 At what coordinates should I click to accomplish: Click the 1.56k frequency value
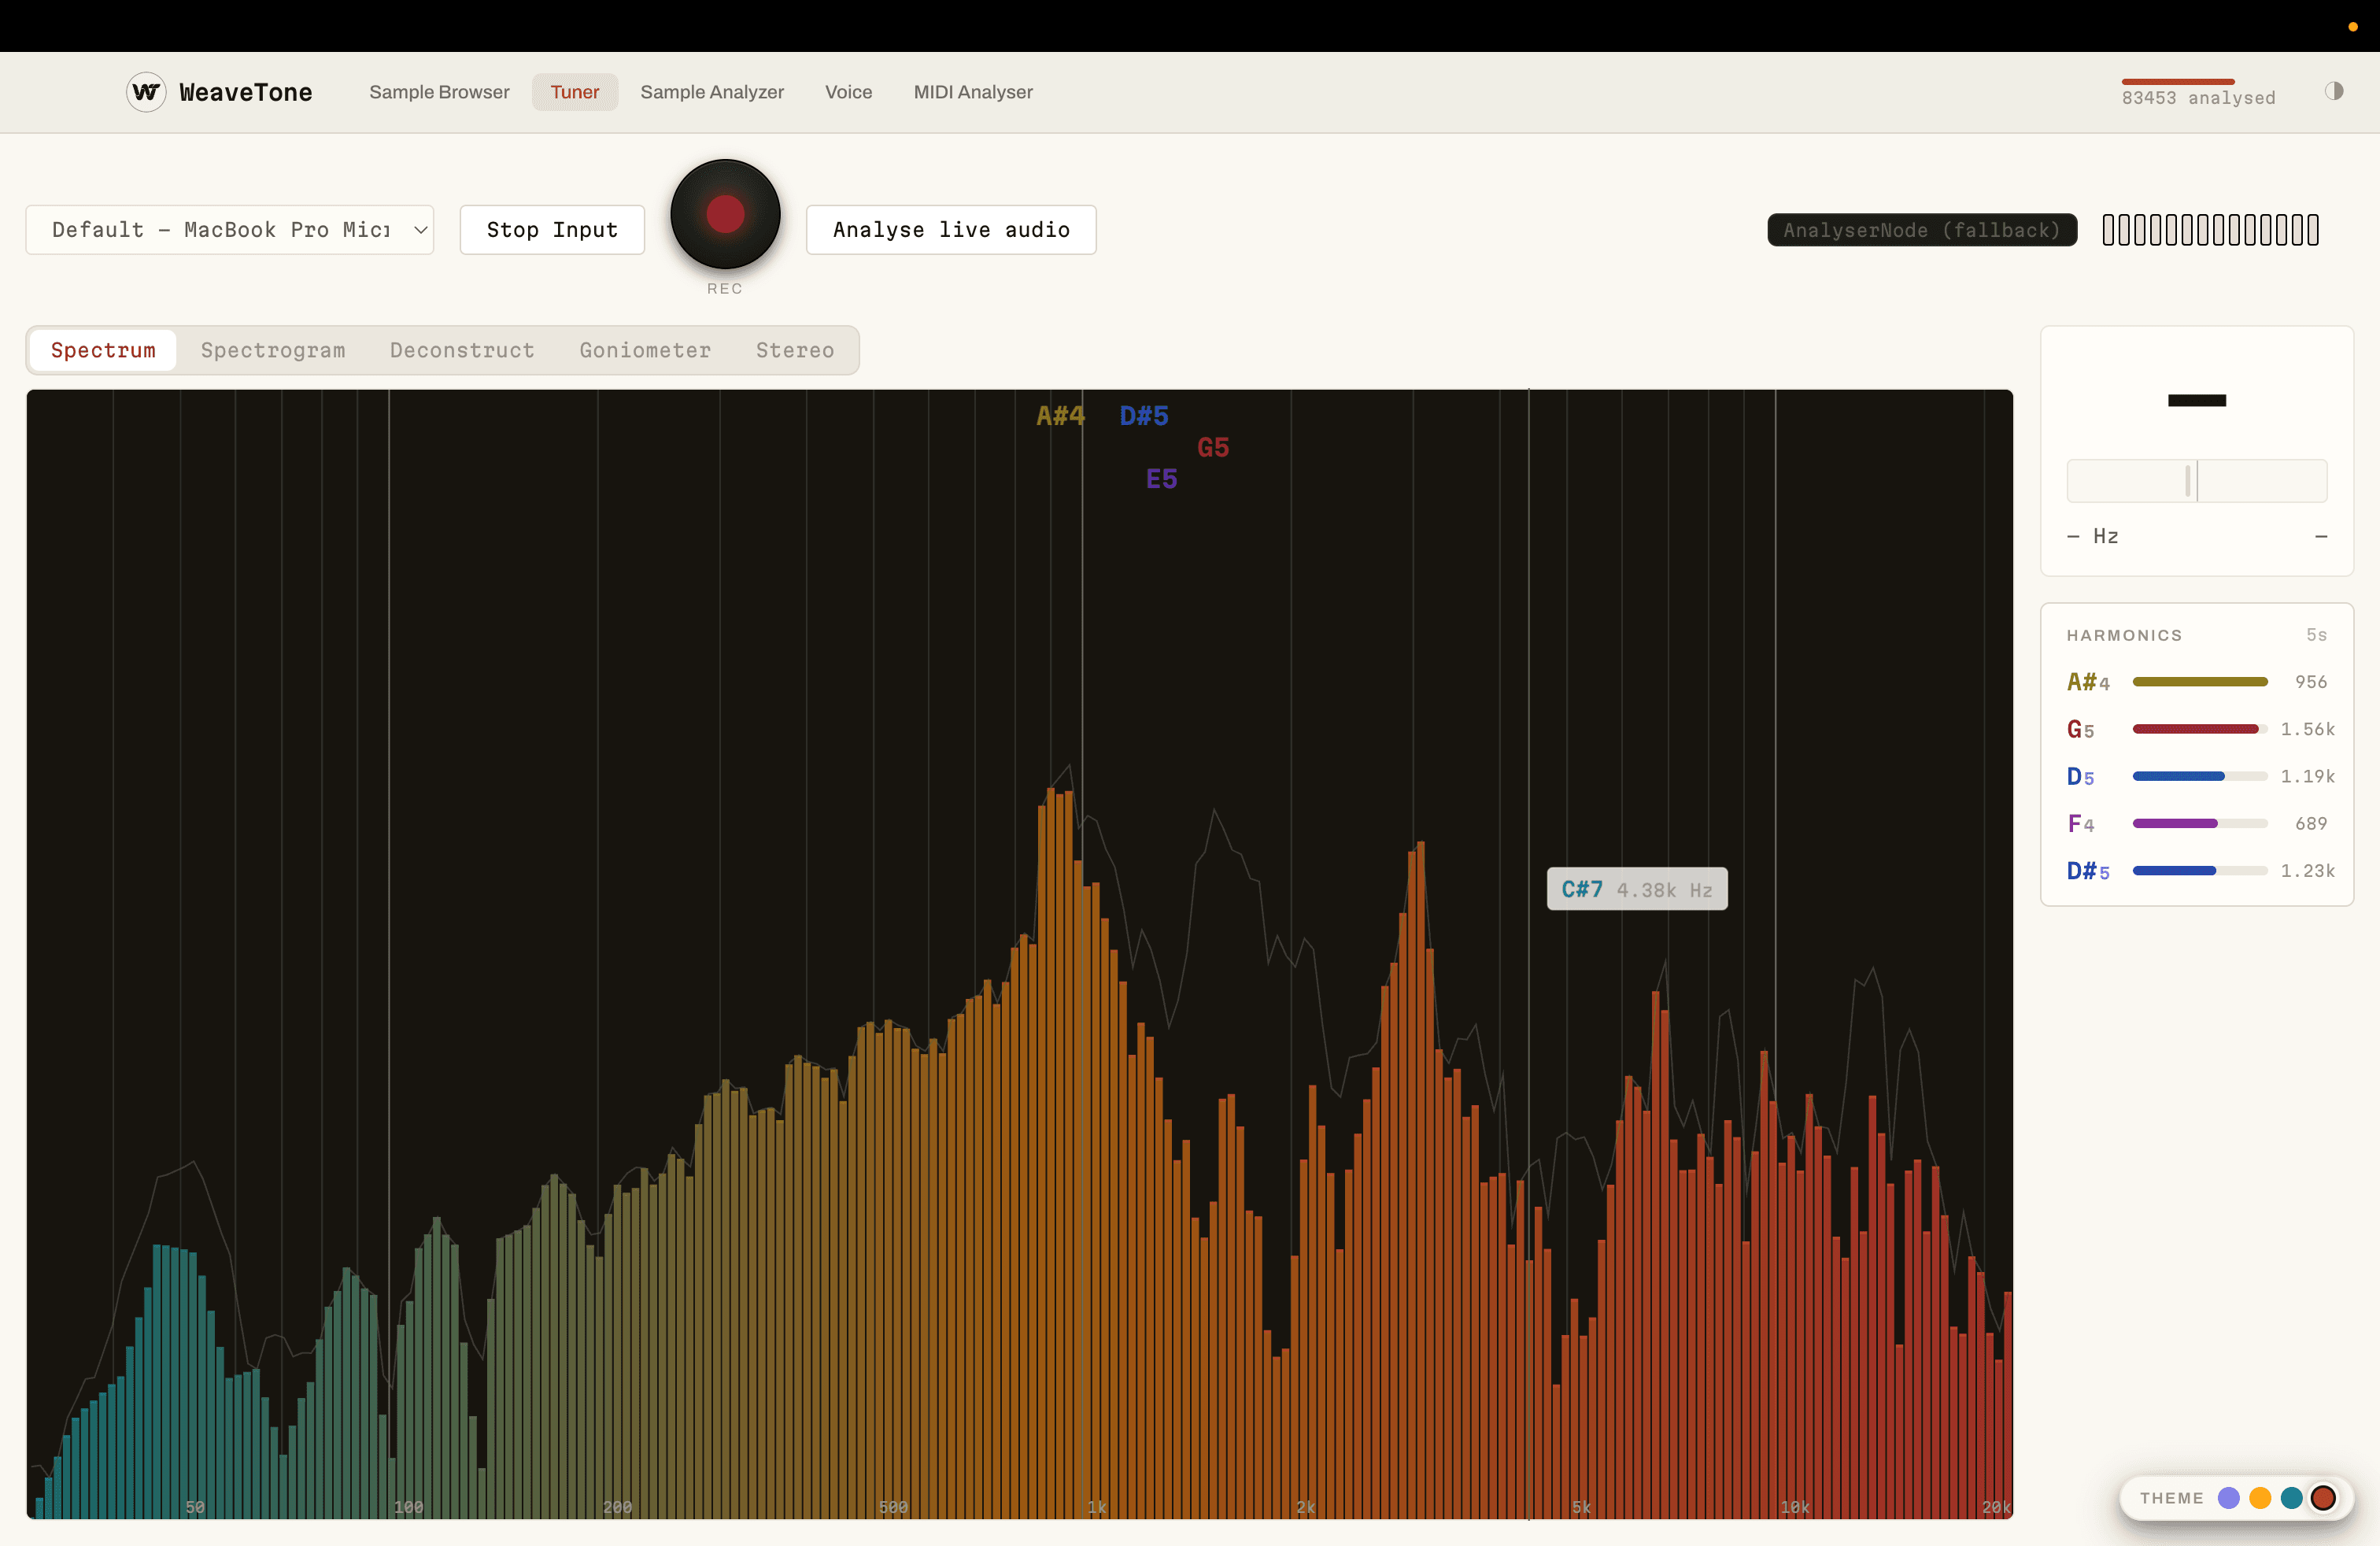click(x=2307, y=729)
